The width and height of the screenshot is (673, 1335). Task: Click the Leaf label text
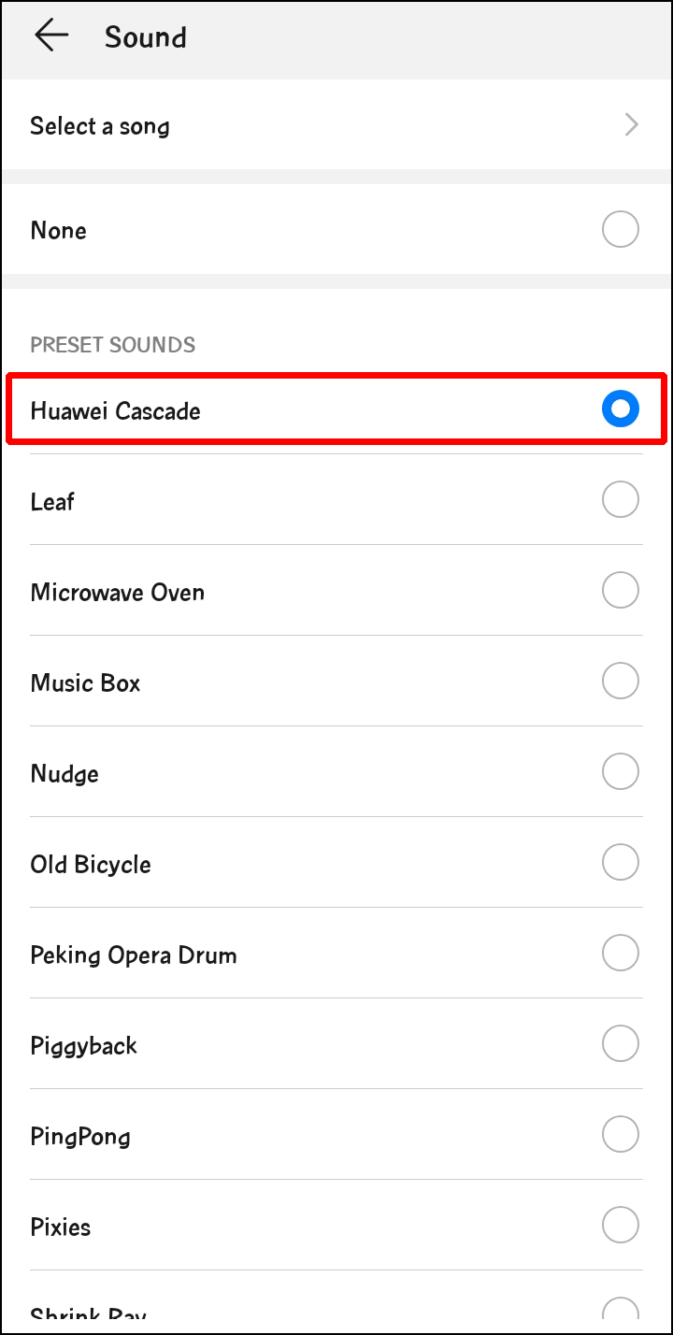(52, 501)
